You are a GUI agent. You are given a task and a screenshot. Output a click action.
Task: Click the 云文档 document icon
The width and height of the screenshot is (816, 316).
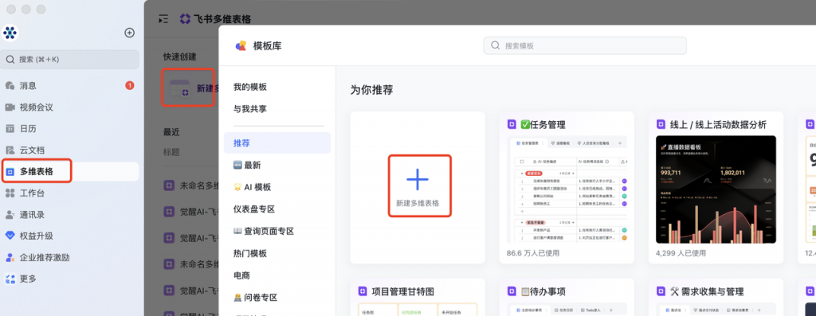(10, 150)
